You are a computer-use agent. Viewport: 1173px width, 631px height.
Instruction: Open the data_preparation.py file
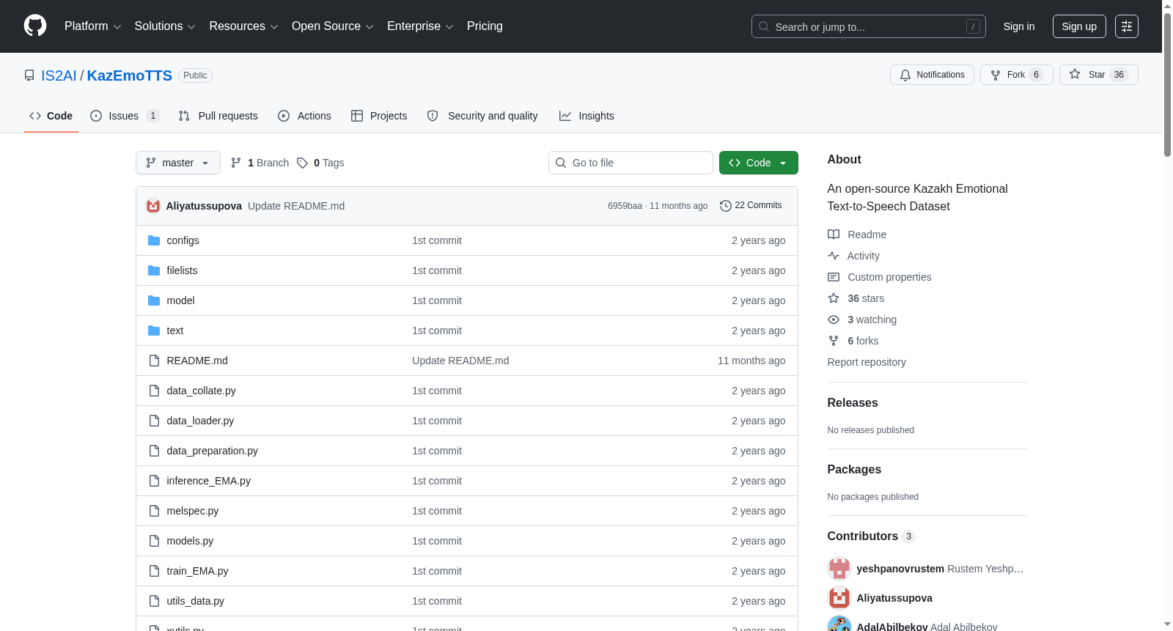tap(213, 451)
